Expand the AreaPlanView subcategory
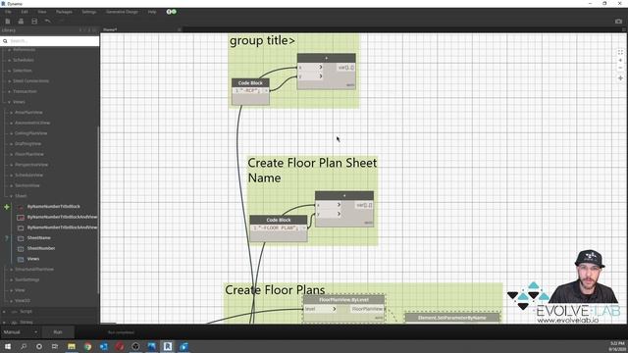 tap(28, 113)
